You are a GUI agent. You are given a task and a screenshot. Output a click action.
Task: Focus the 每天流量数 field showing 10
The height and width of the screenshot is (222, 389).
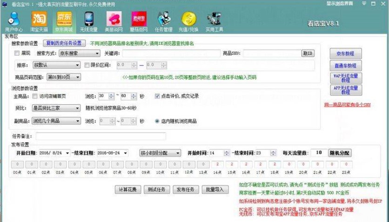coord(319,153)
